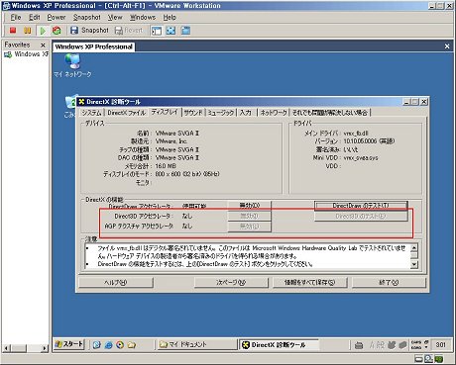Click the leftmost device icon in VMware status bar

(x=419, y=359)
